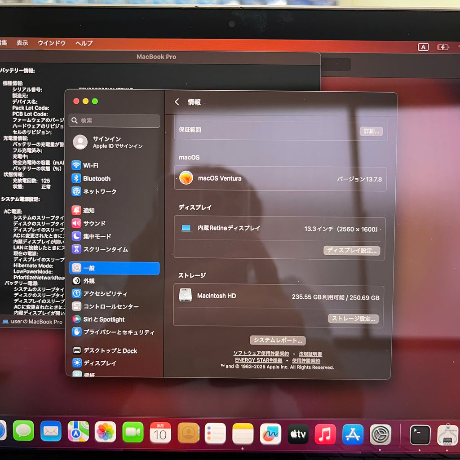Click battery charging icon in menu bar
Image resolution: width=460 pixels, height=460 pixels.
tap(442, 47)
